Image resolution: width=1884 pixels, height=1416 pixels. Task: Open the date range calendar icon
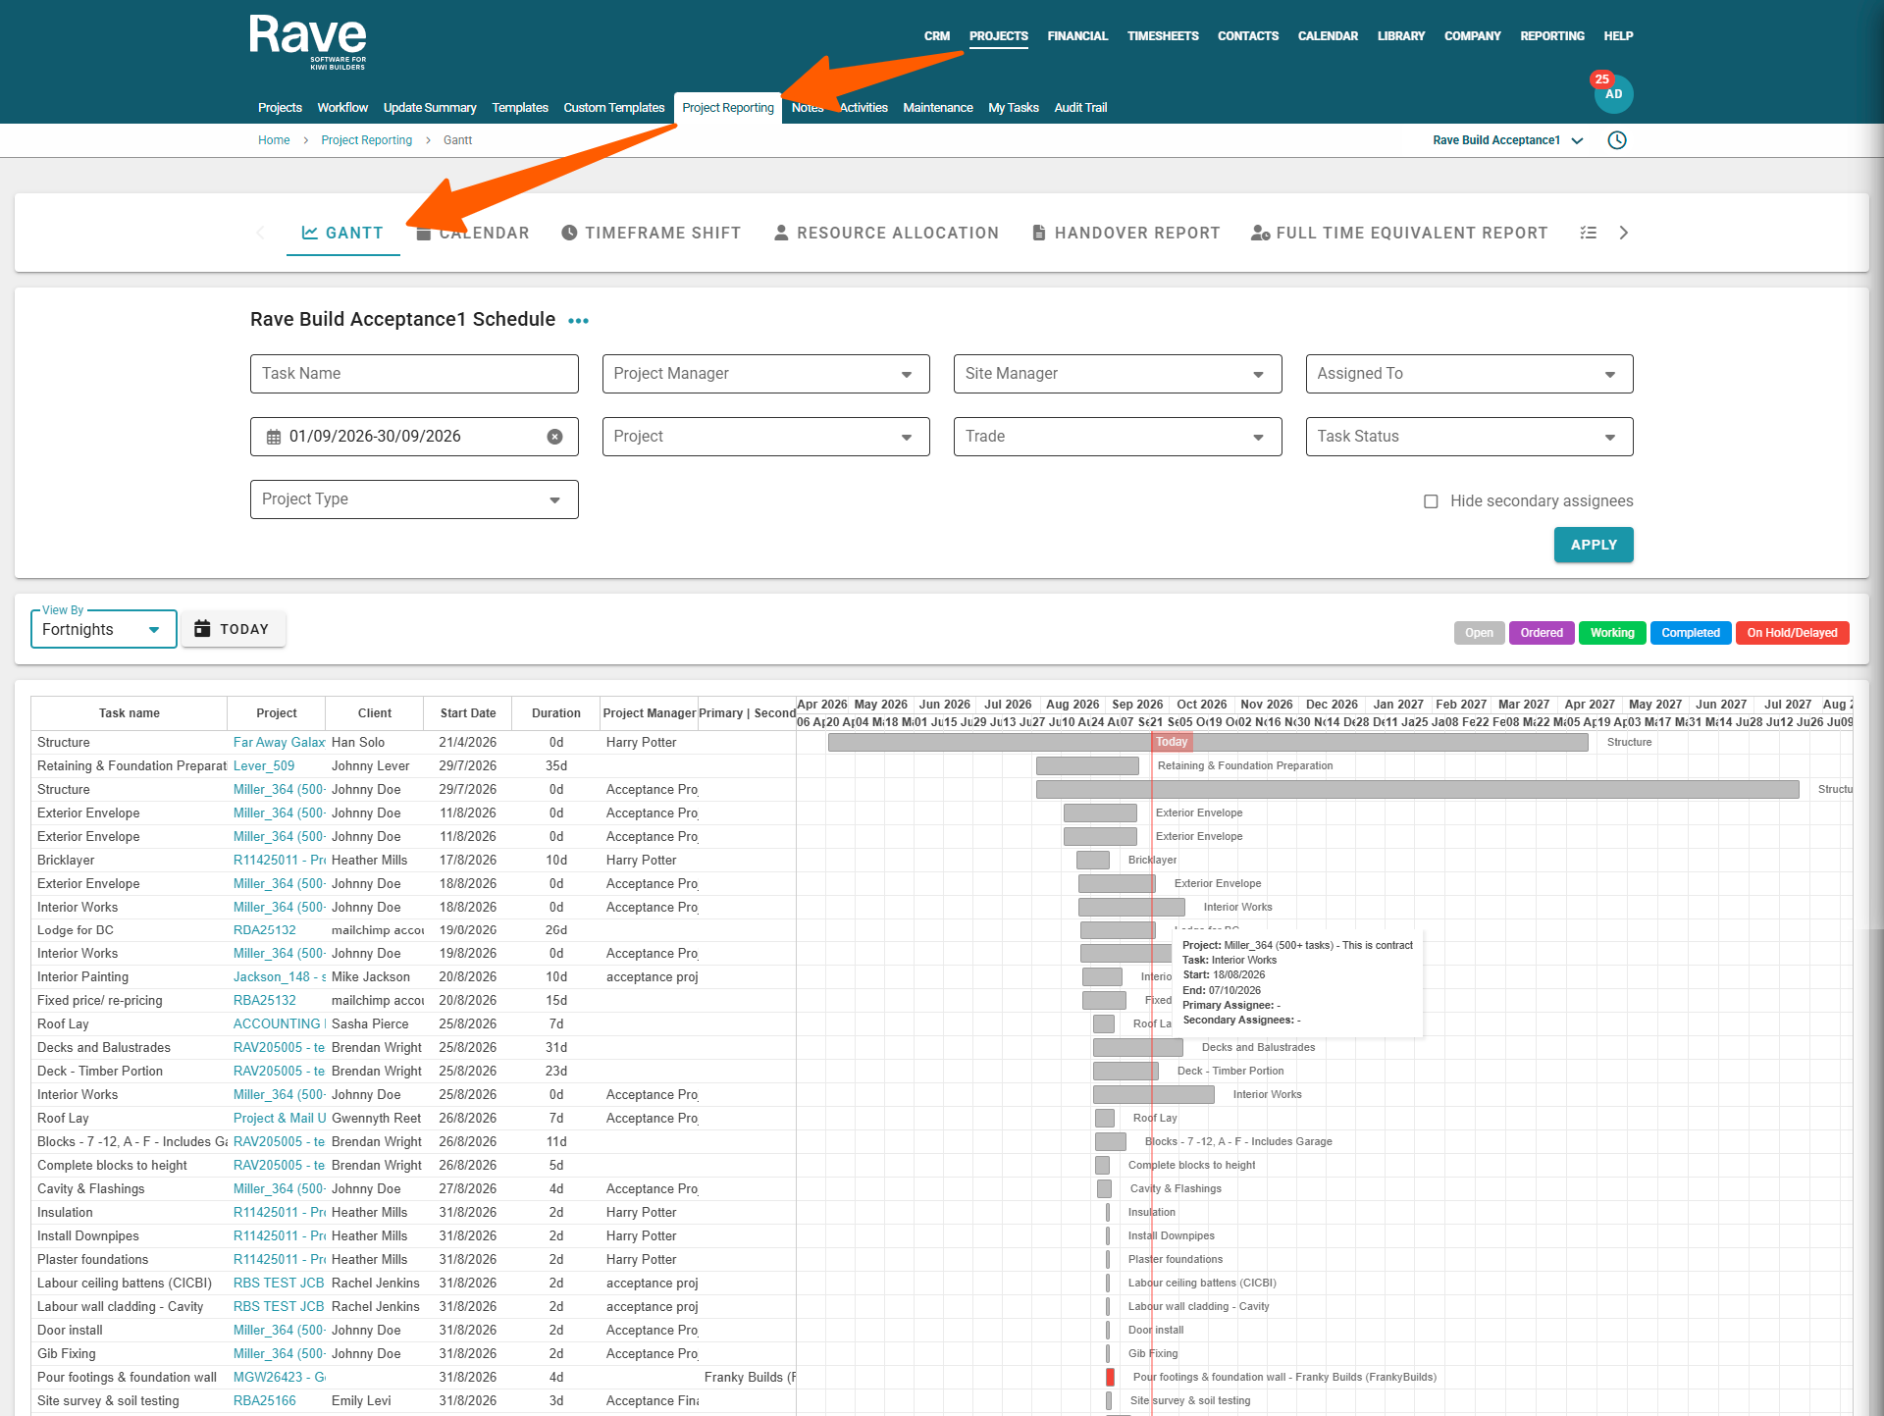tap(274, 437)
